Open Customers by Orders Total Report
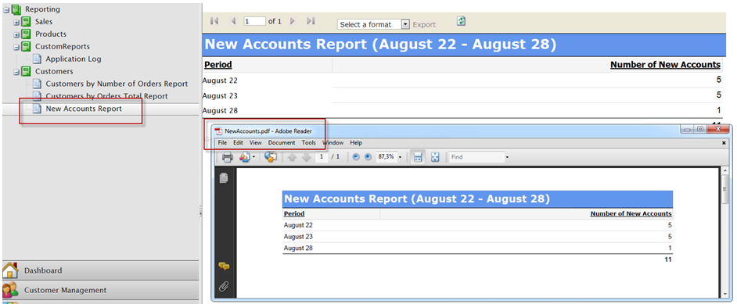 point(106,96)
